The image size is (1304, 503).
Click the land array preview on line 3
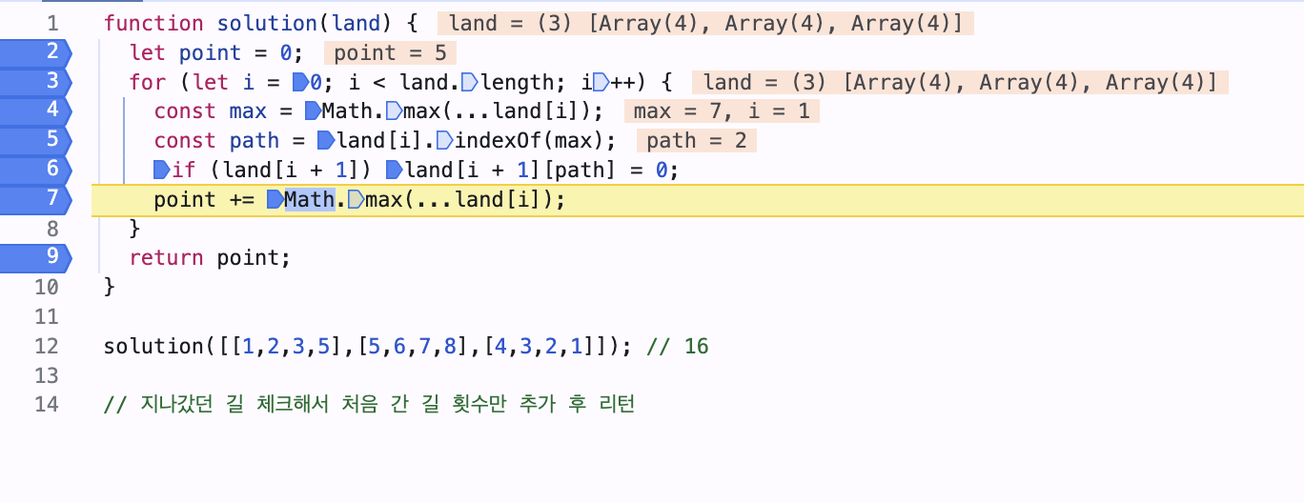(961, 83)
